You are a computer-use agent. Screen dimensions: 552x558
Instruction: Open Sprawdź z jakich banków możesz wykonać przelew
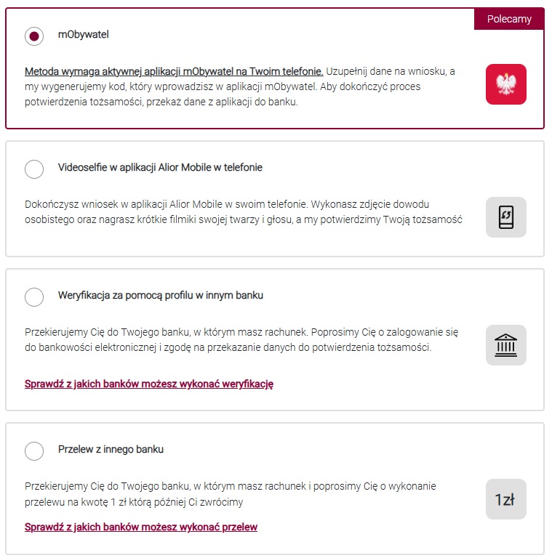pyautogui.click(x=141, y=527)
